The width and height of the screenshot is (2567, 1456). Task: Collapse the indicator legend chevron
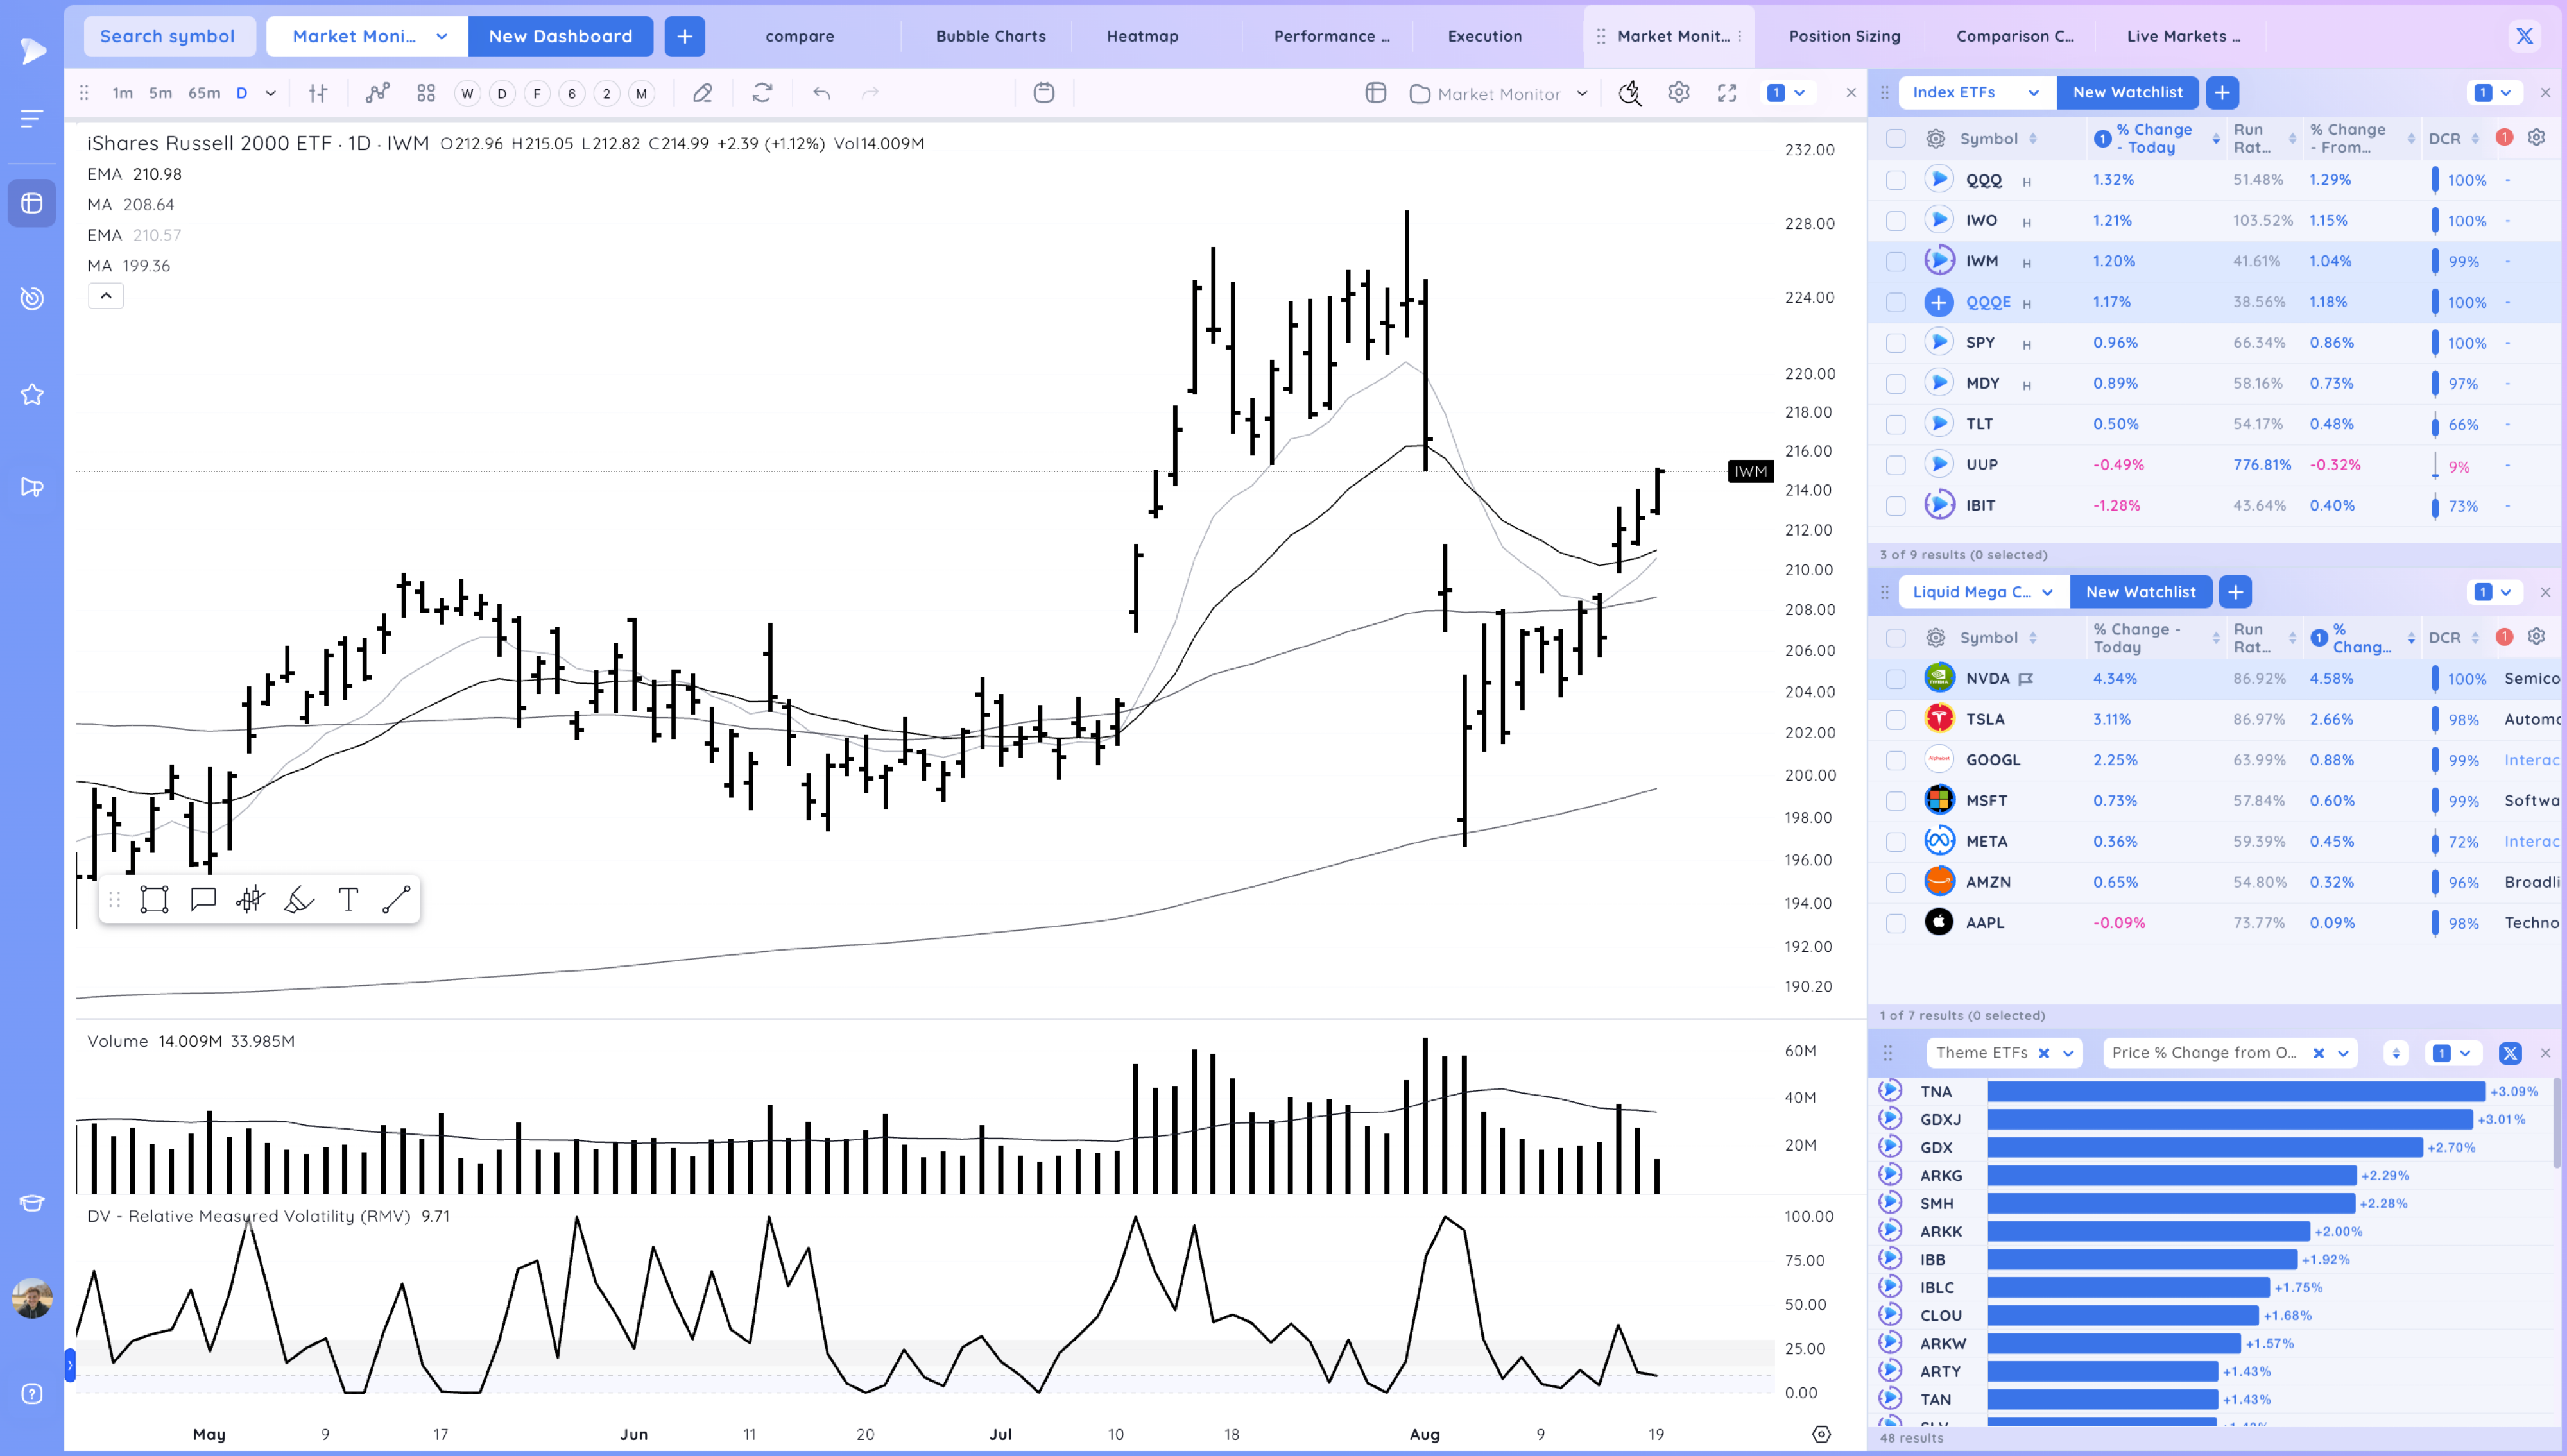point(106,296)
